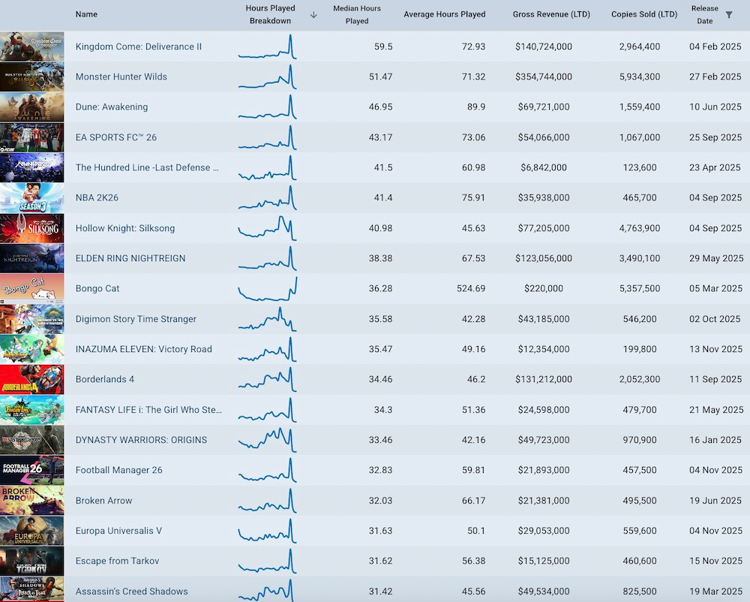The width and height of the screenshot is (750, 602).
Task: Open the Silksong cover thumbnail
Action: [32, 228]
